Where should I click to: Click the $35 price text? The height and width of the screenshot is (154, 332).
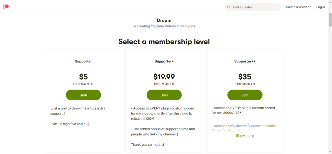[245, 77]
